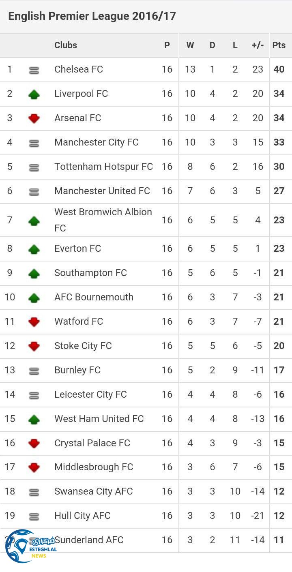
Task: Click Chelsea FC's 40 points value
Action: [279, 69]
